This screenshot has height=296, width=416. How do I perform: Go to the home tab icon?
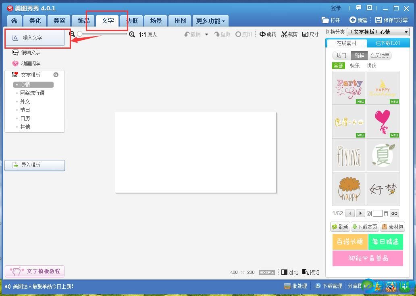click(x=15, y=21)
